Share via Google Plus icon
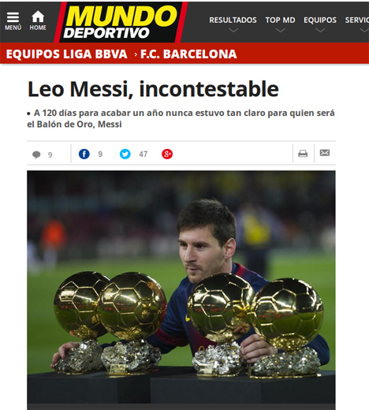The image size is (369, 410). point(167,154)
